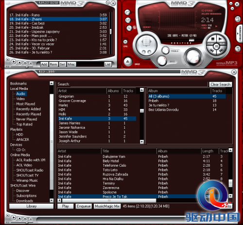Open the List menu in playlist editor
The image size is (243, 225).
point(108,64)
